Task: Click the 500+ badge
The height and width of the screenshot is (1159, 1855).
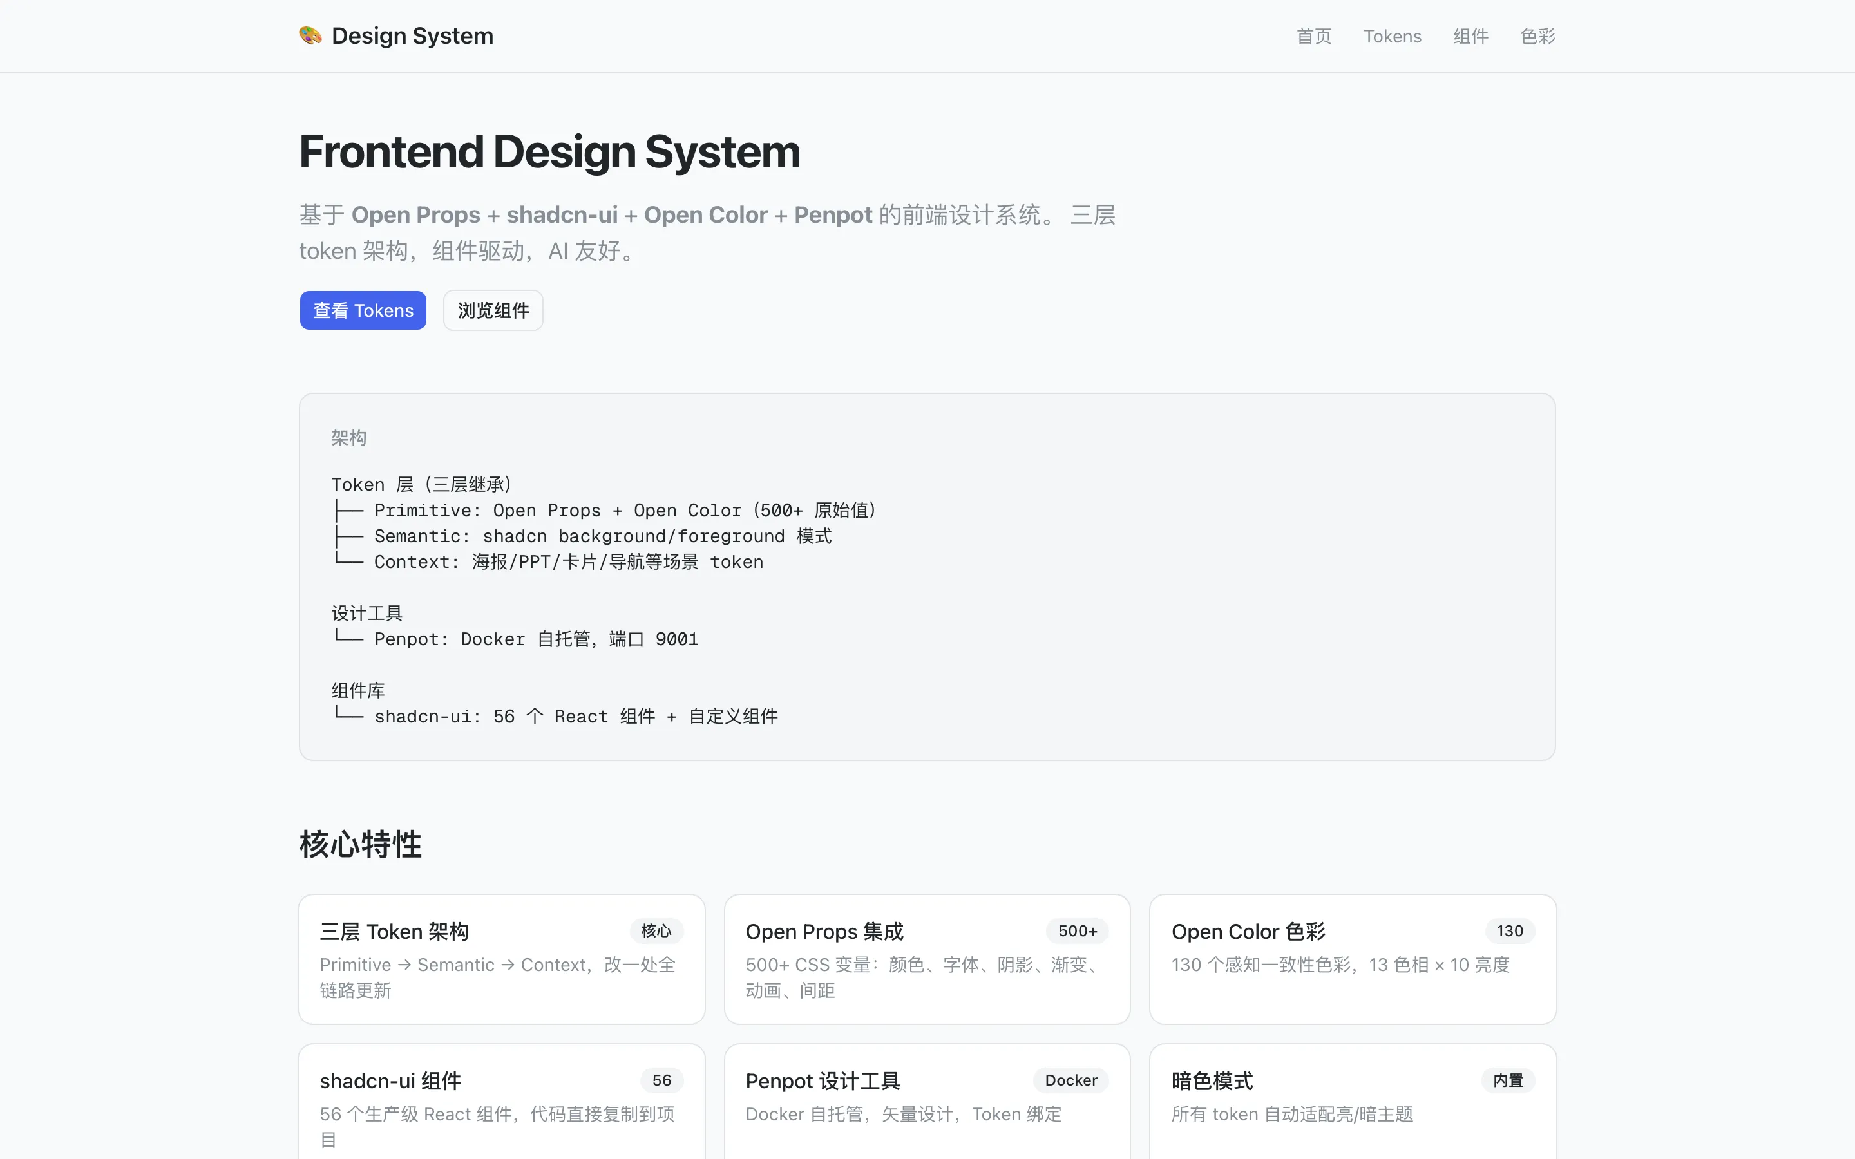Action: click(1077, 930)
